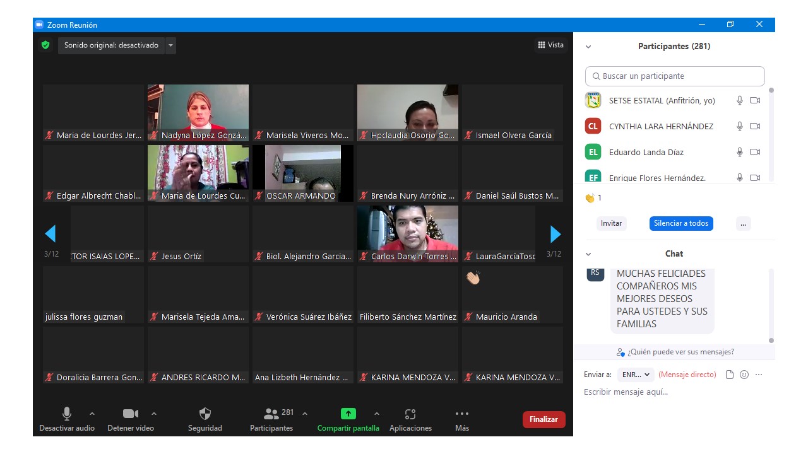
Task: Click the EL avatar of Eduardo Landa
Action: 593,152
